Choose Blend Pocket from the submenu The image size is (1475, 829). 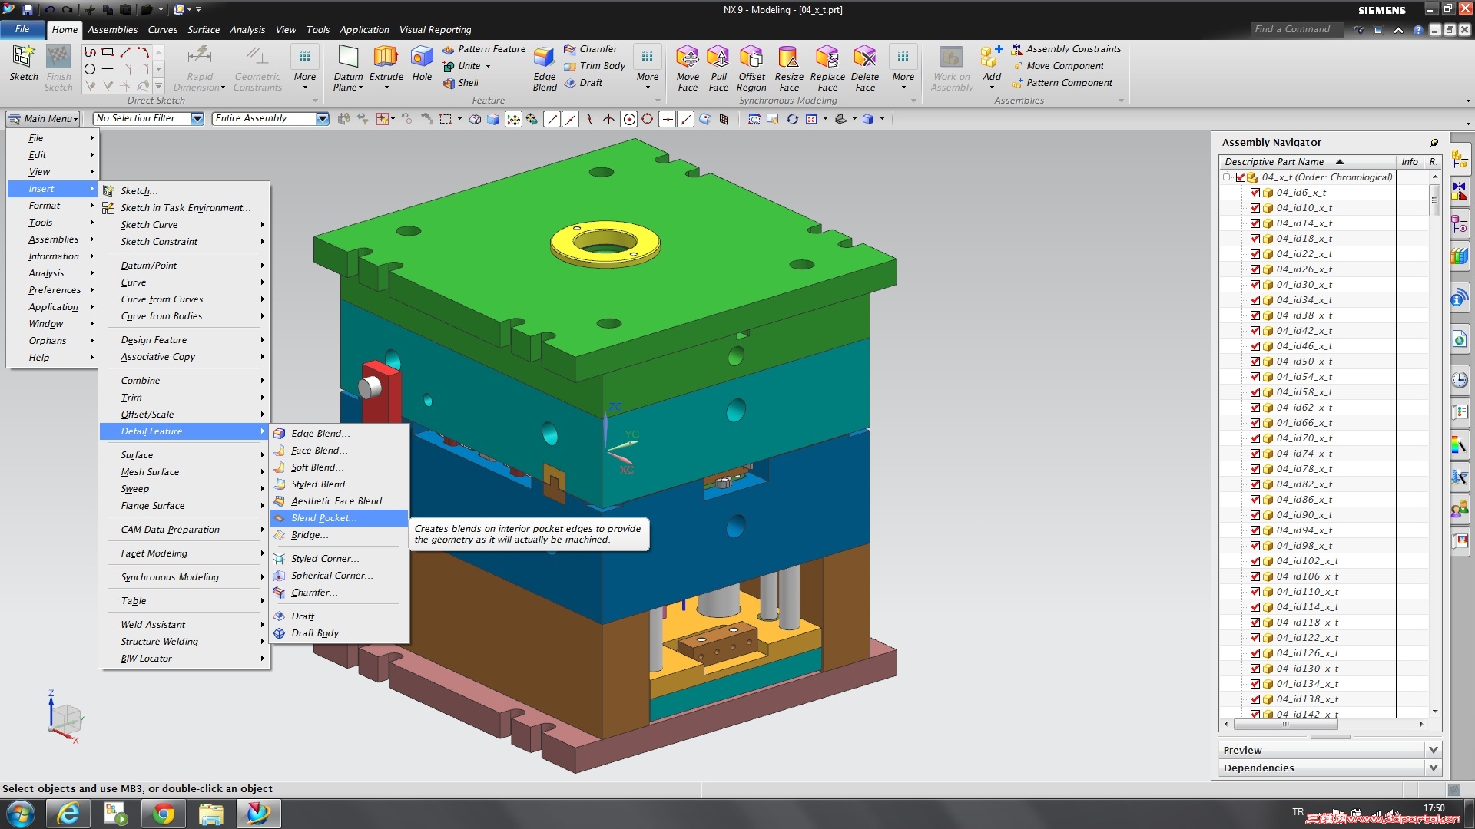(323, 518)
